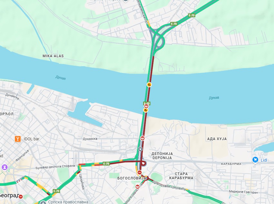This screenshot has height=204, width=274.
Task: Click the ДЕПОНИЈА DEPONIJA district label
Action: pos(162,156)
